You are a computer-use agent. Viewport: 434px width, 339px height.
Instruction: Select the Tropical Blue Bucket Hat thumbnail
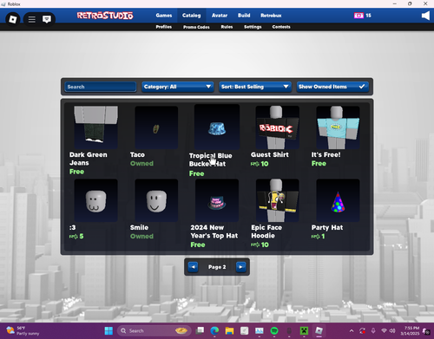pyautogui.click(x=217, y=127)
